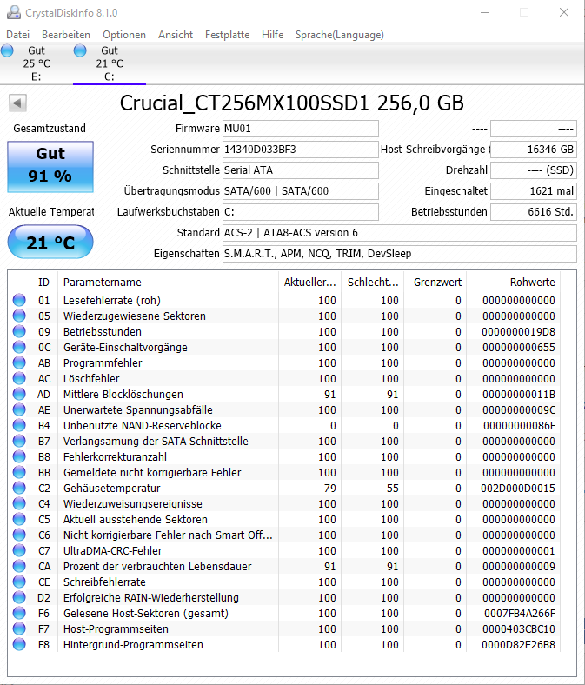Click the Eigenschaften field with S.M.A.R.T.
The image size is (585, 685).
click(x=400, y=254)
